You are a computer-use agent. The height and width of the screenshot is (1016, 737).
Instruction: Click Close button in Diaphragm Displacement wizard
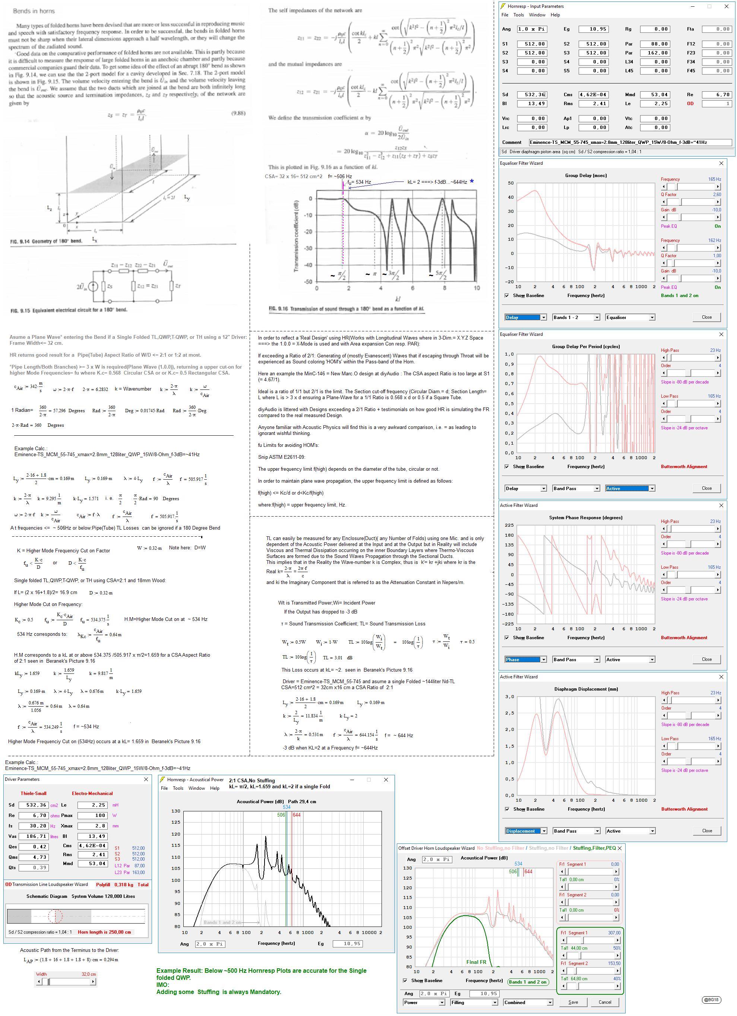pyautogui.click(x=706, y=831)
